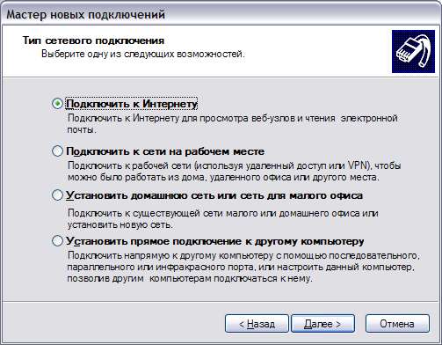The image size is (442, 345).
Task: Click bold label 'Установить прямое подключение к другому компьютеру'
Action: (x=215, y=241)
